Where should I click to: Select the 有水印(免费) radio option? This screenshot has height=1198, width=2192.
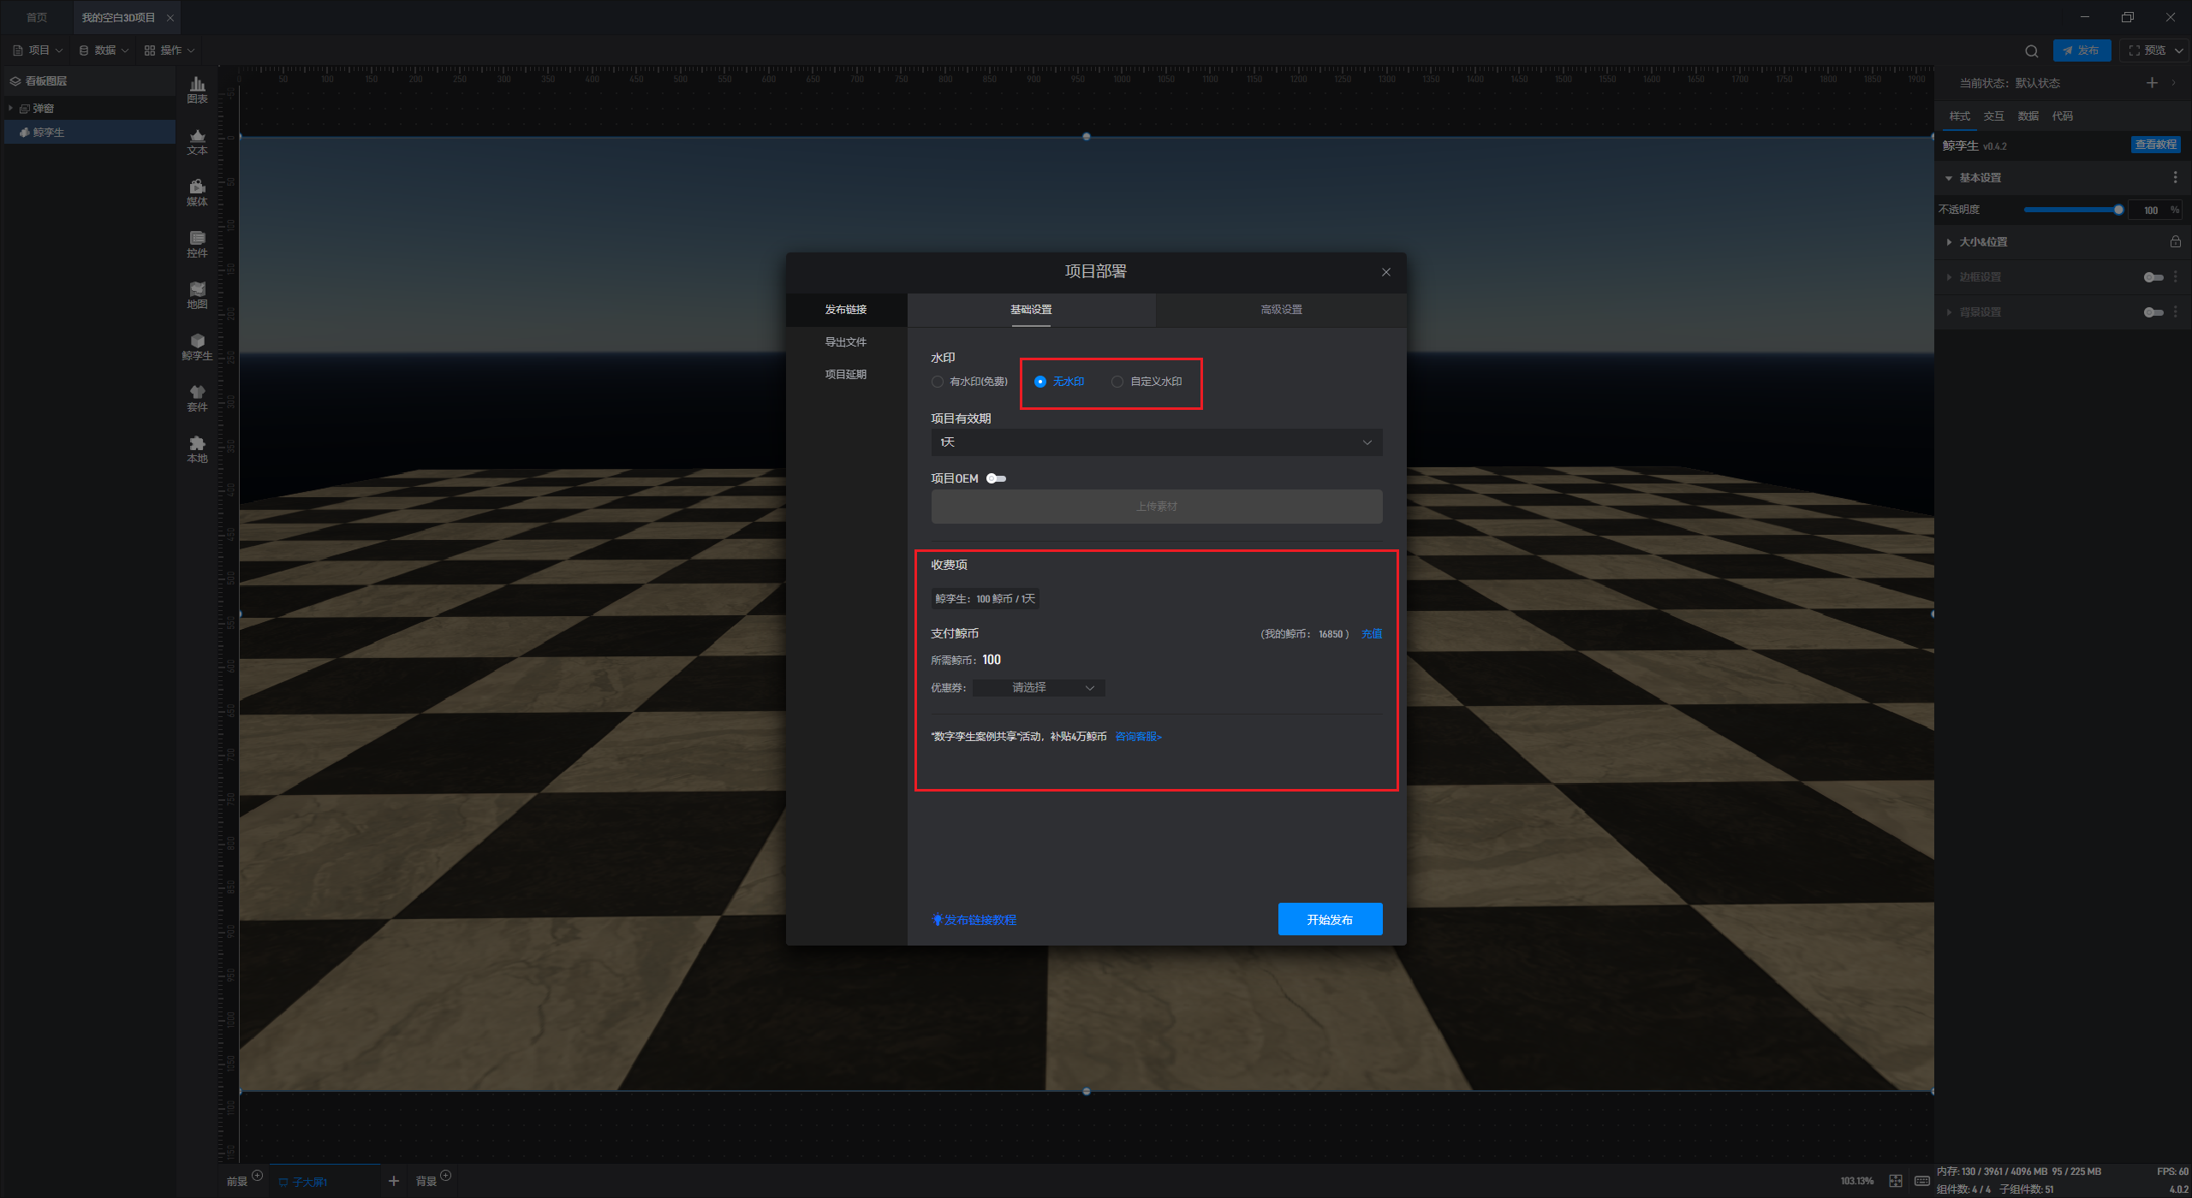(x=938, y=382)
